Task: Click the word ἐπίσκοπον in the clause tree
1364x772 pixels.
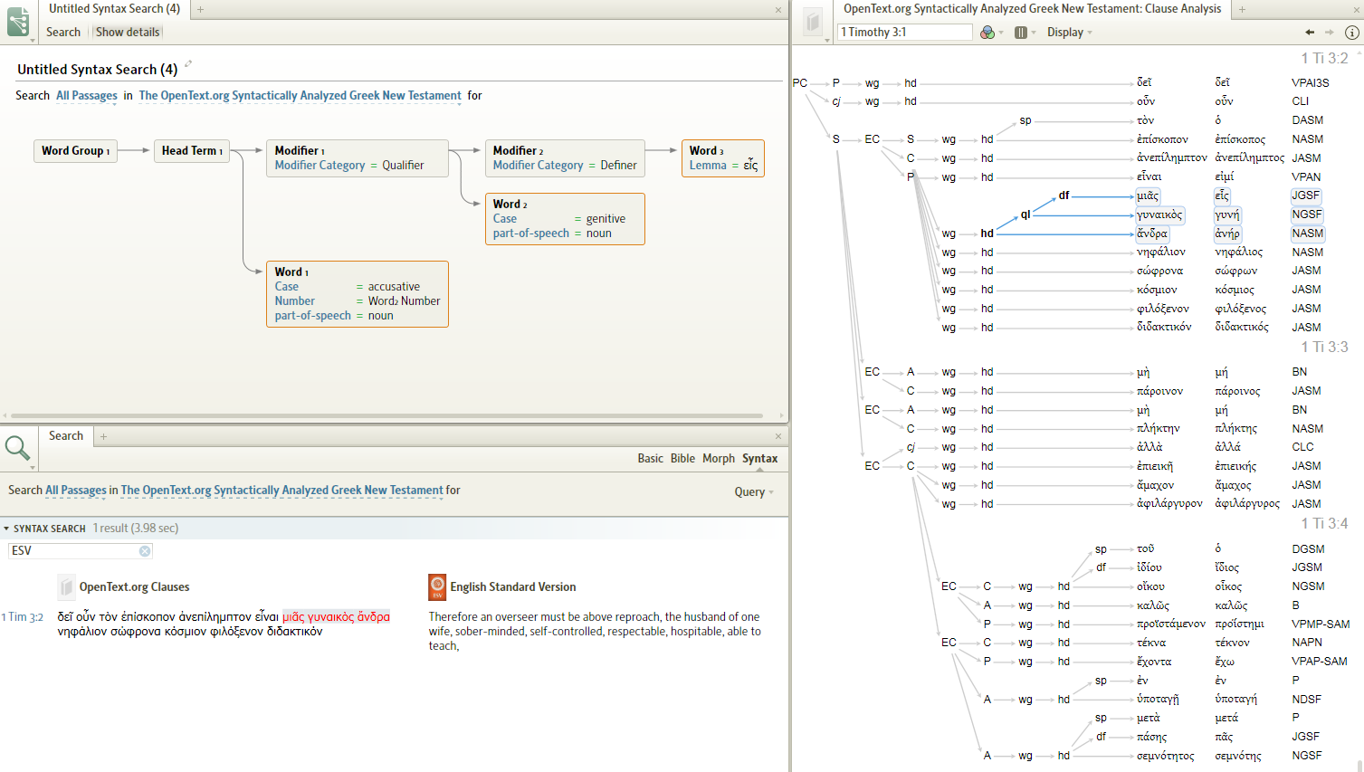Action: 1162,139
